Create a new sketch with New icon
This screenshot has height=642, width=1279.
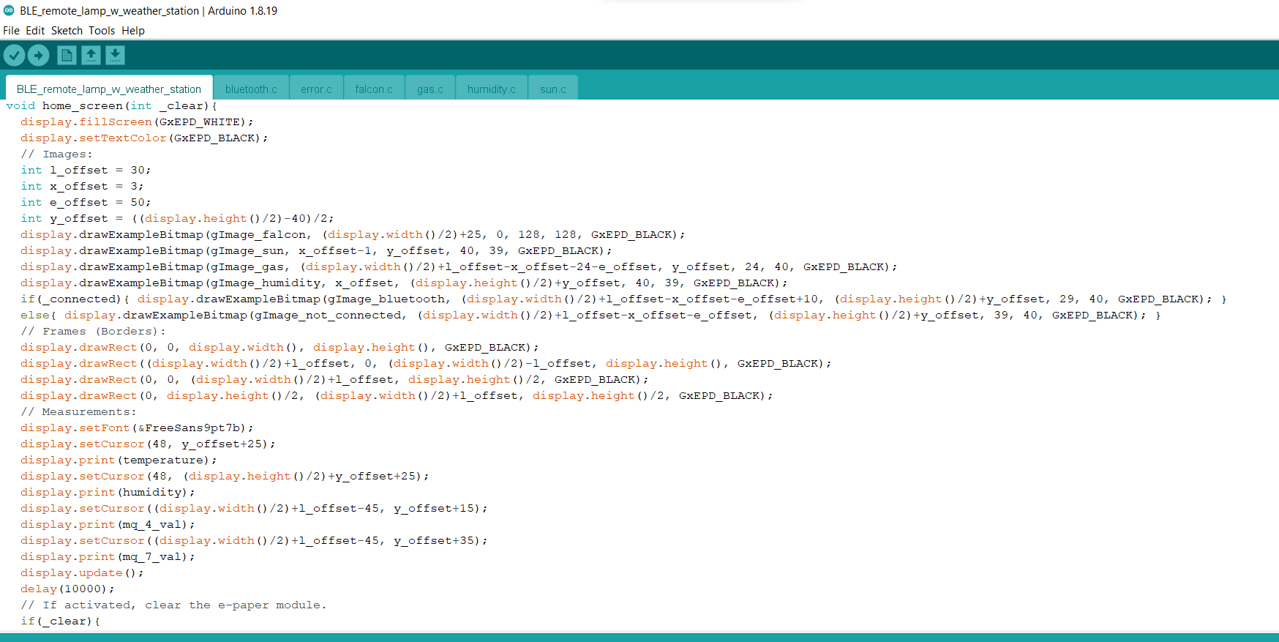click(67, 55)
